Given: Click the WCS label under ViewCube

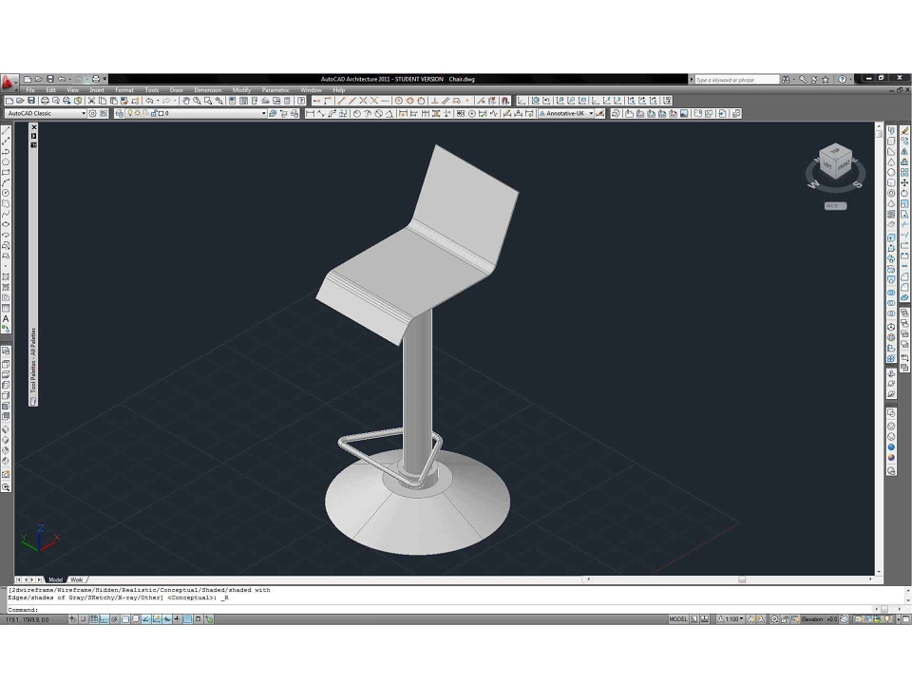Looking at the screenshot, I should 835,206.
